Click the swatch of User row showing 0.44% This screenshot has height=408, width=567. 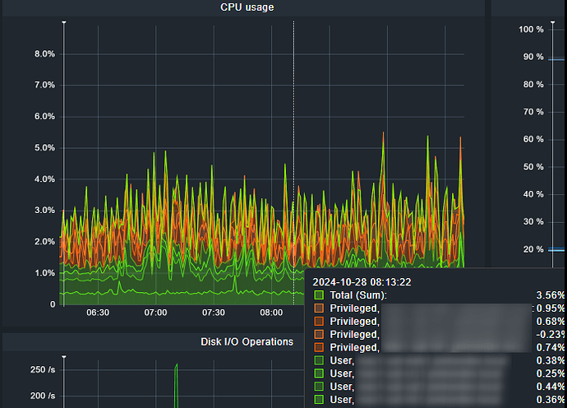[x=319, y=386]
